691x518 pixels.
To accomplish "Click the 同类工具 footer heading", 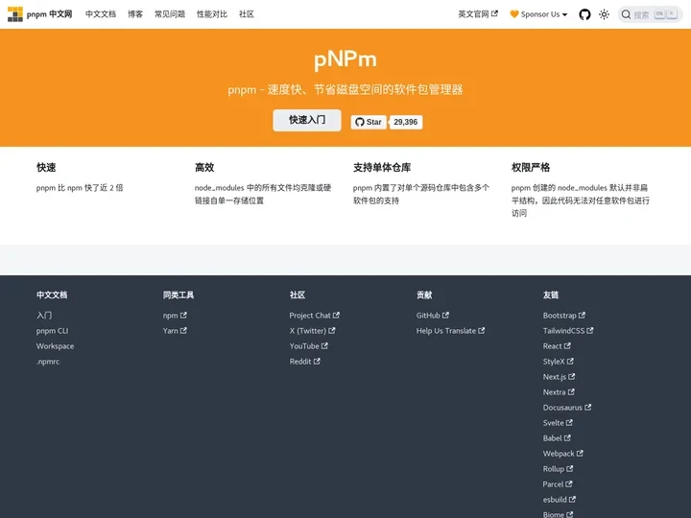I will pos(179,295).
